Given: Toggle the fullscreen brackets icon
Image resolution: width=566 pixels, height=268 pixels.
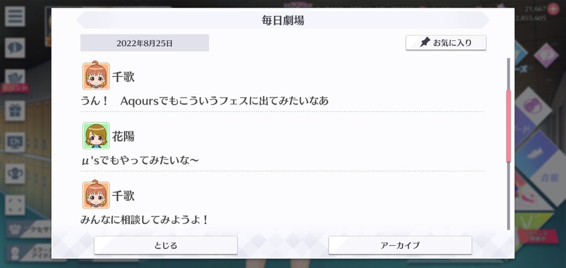Looking at the screenshot, I should (15, 205).
